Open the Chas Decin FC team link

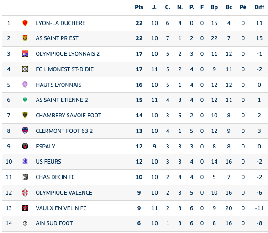coord(55,177)
